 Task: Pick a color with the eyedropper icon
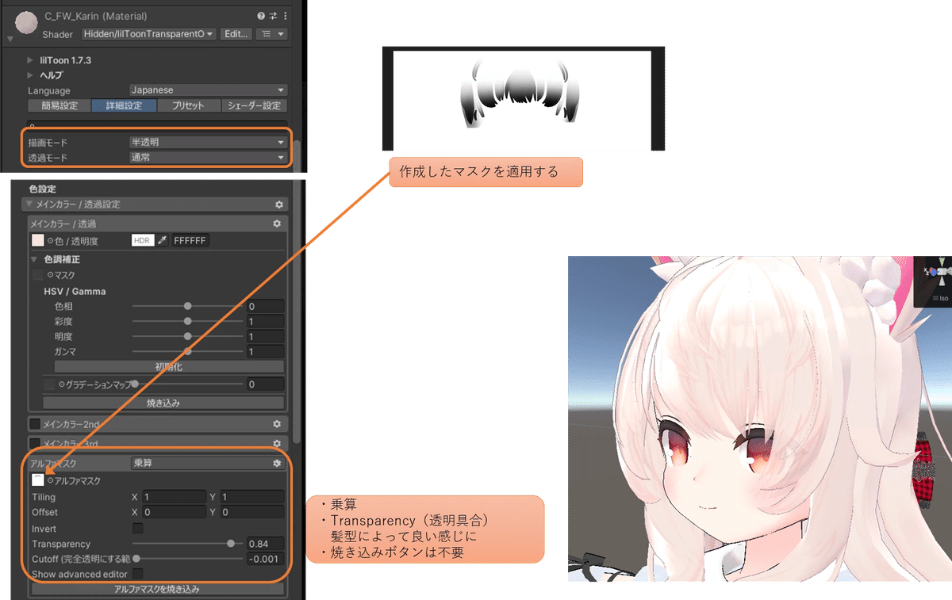[x=163, y=241]
